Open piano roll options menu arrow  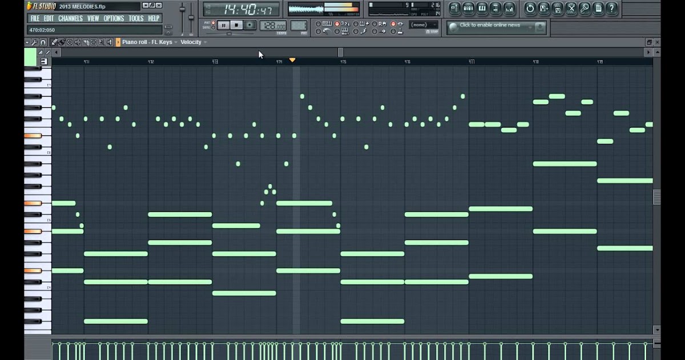point(27,42)
